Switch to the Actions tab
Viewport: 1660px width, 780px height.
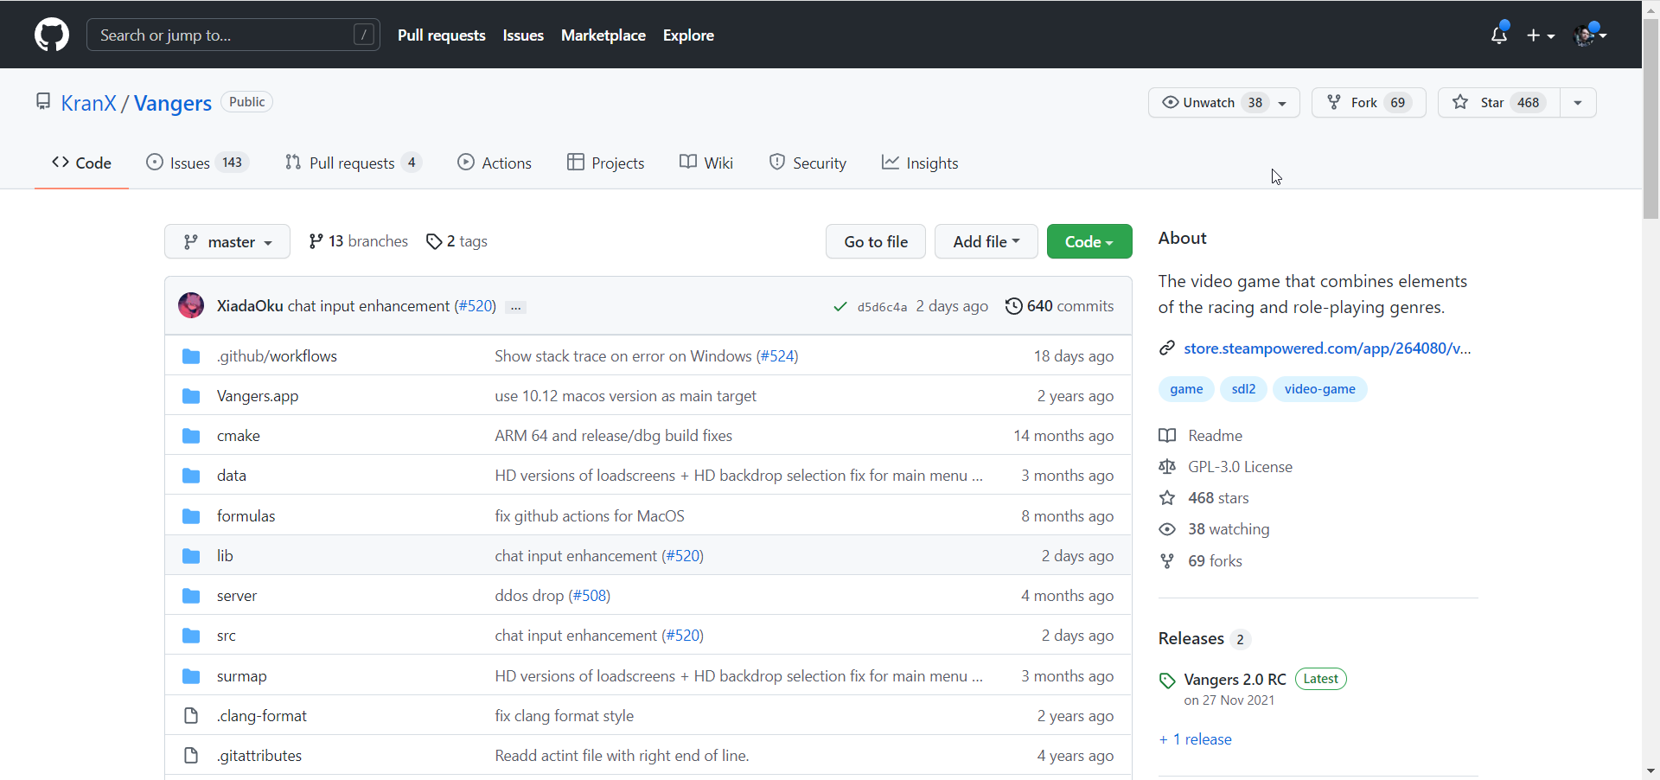click(495, 163)
